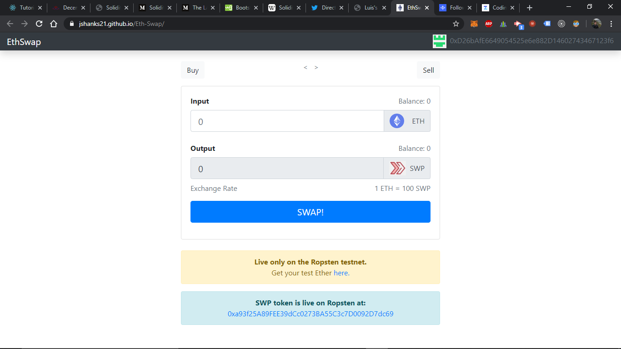Switch to the EthSwap browser tab
The image size is (621, 349).
pos(411,7)
